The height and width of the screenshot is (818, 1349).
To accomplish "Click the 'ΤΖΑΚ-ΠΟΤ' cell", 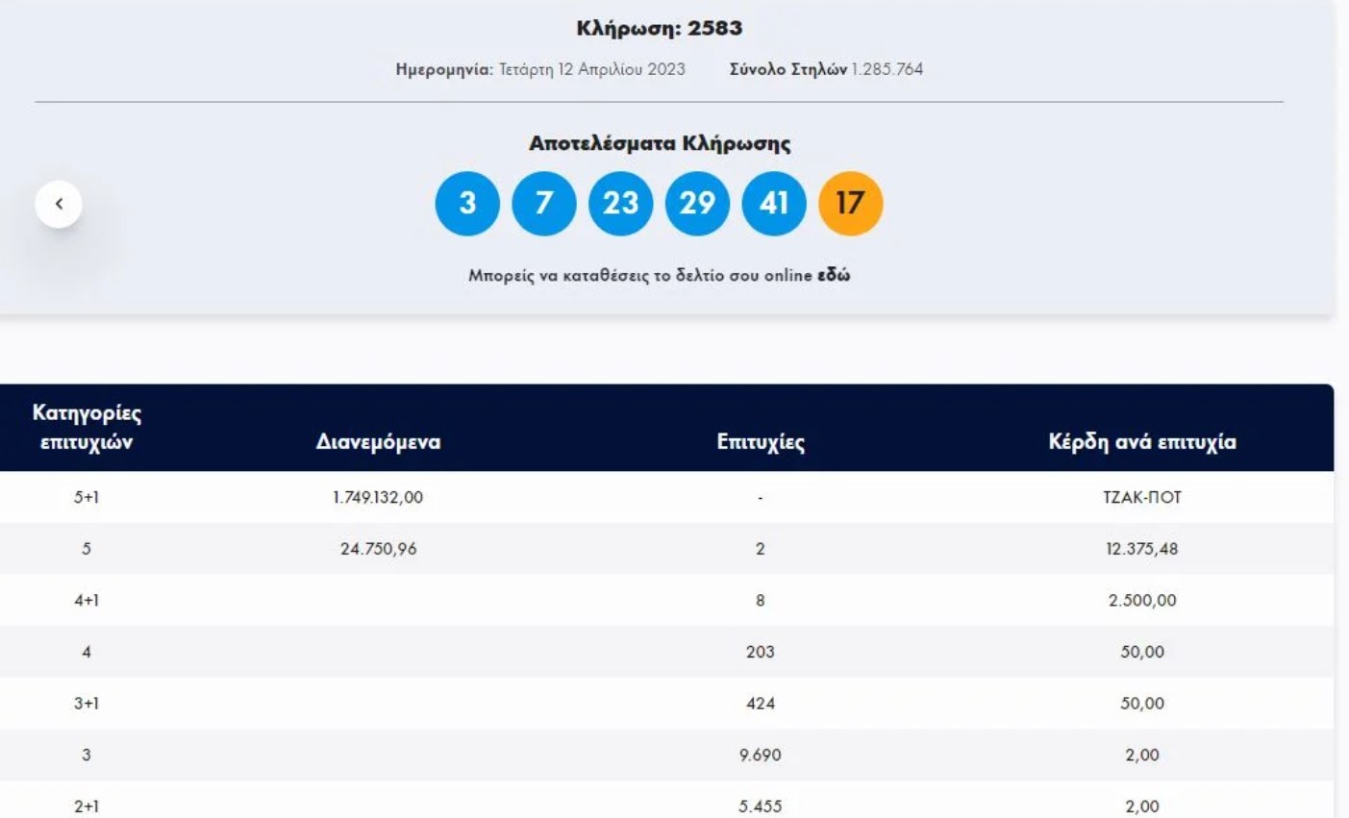I will pyautogui.click(x=1141, y=498).
